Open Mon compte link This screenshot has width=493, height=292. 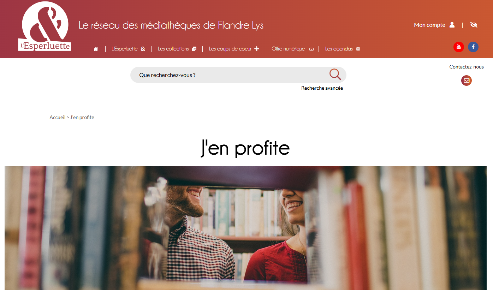pos(429,25)
